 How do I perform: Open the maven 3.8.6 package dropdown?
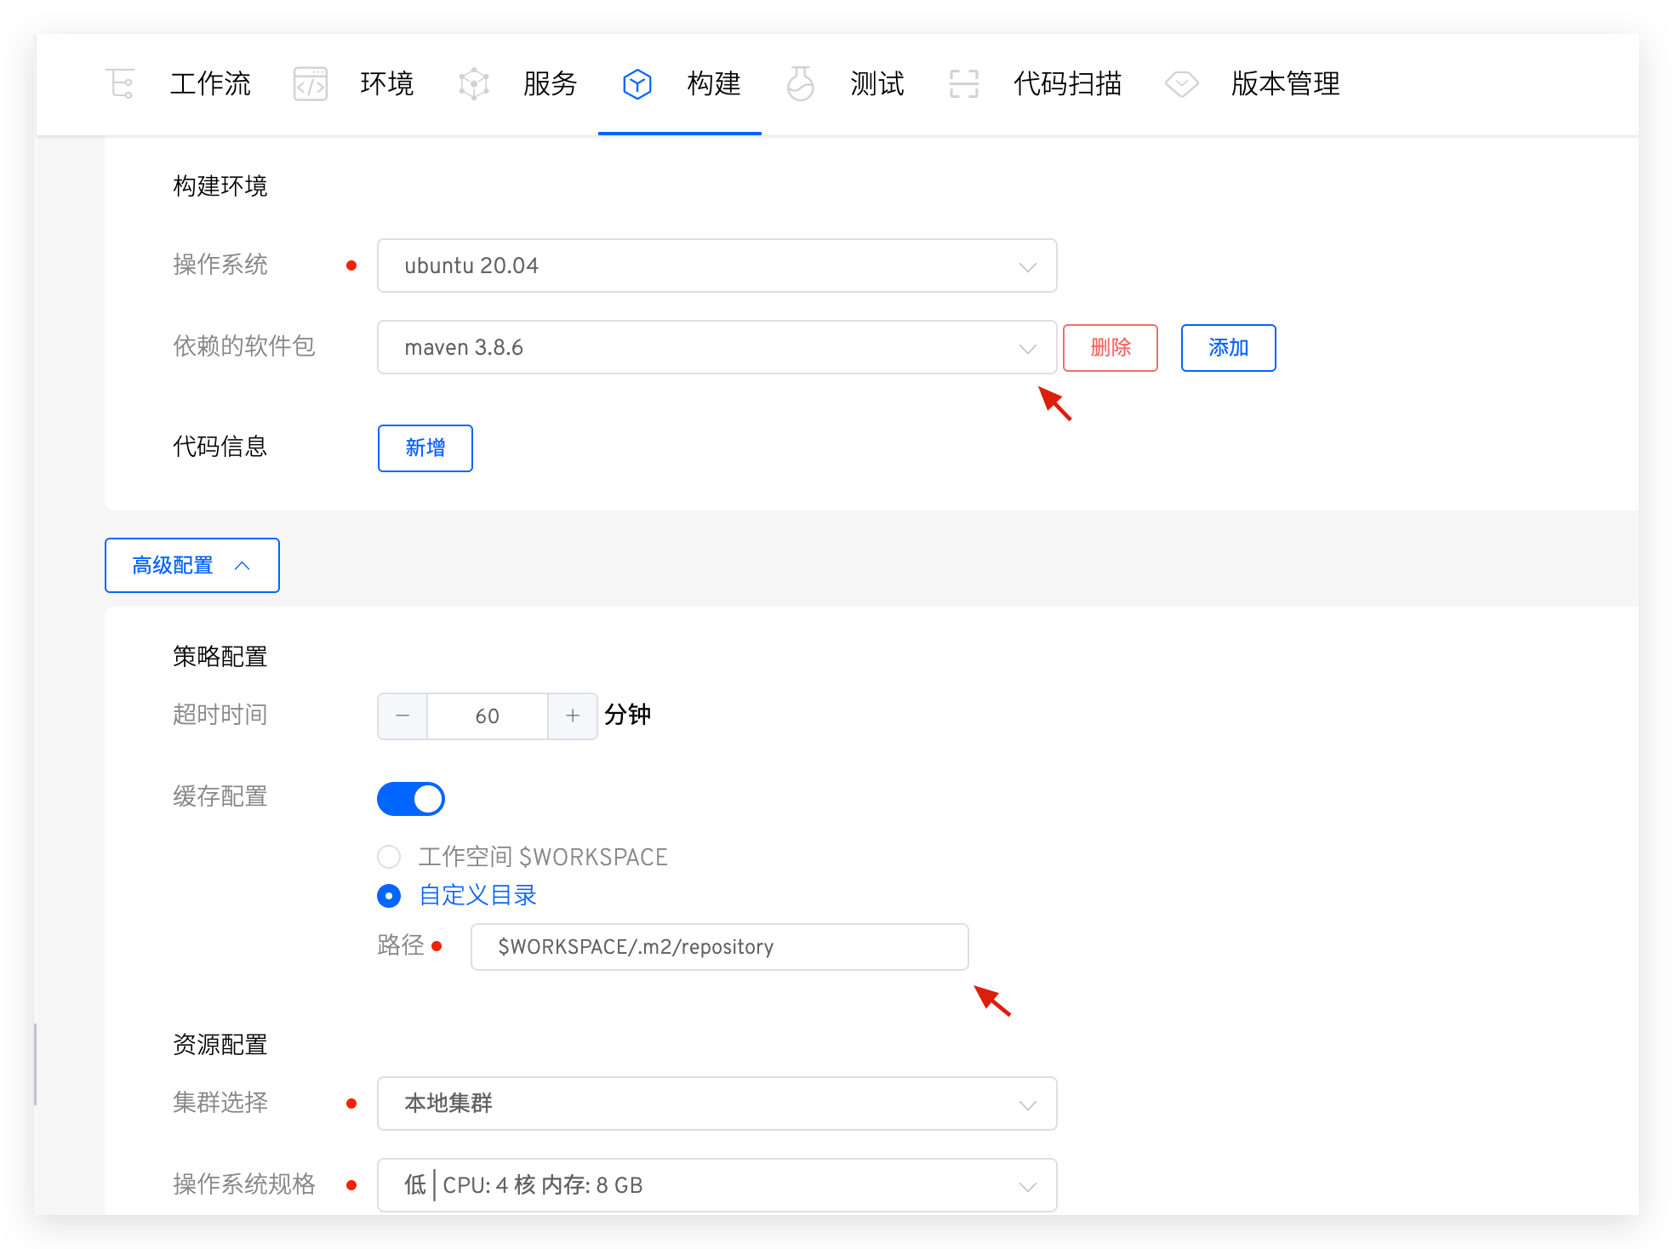click(717, 347)
